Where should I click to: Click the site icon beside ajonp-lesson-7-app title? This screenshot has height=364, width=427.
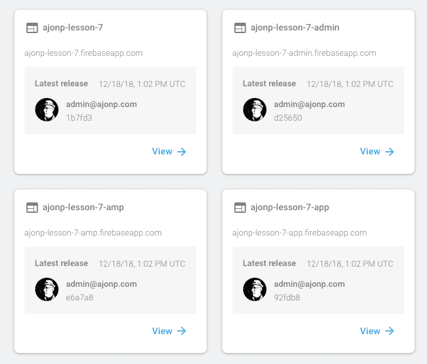(x=240, y=208)
